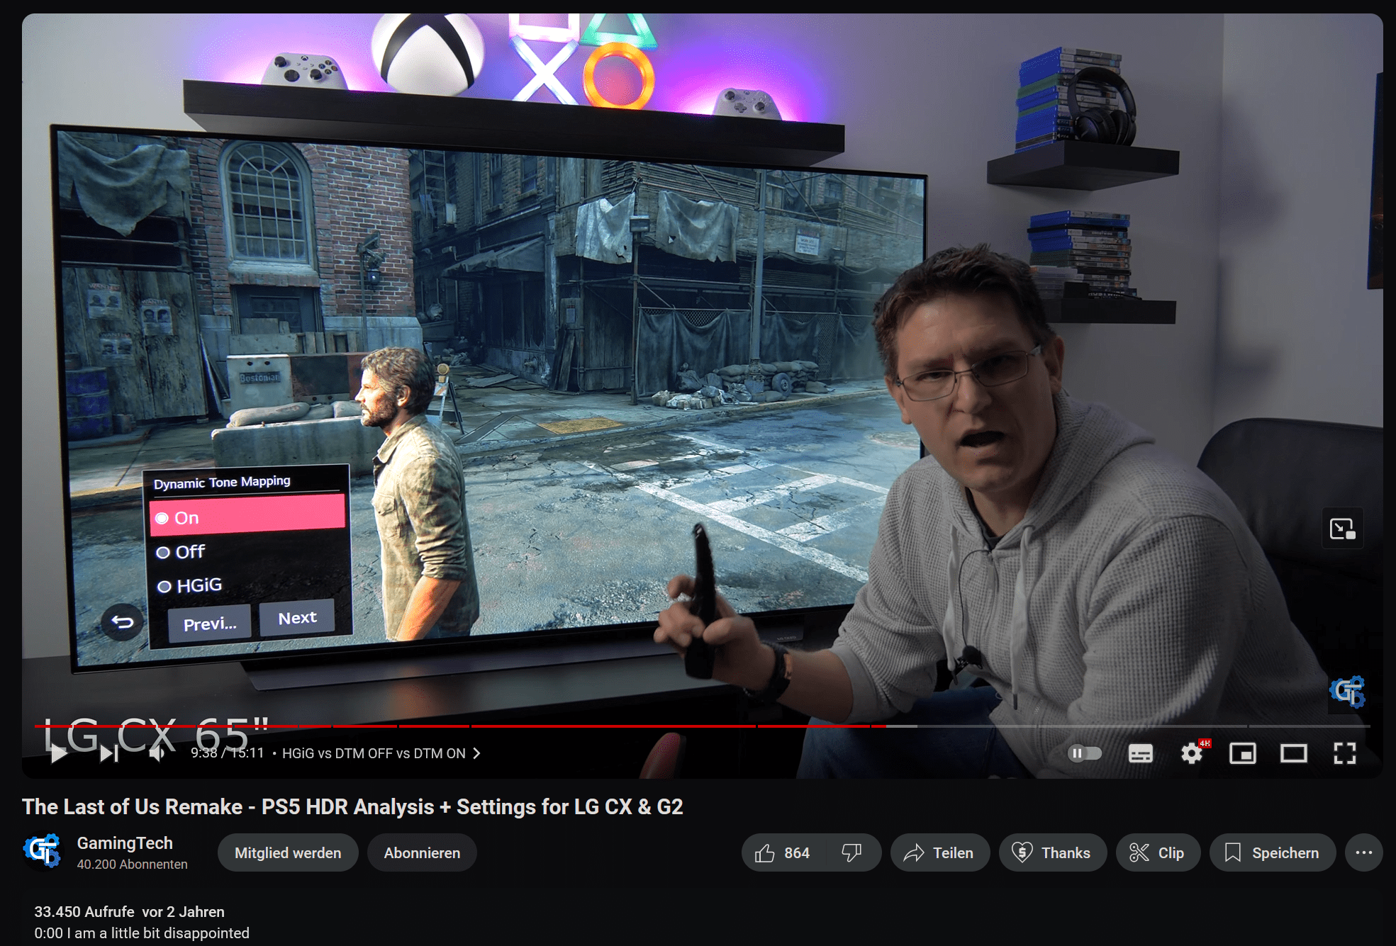Save the video with Speichern
Screen dimensions: 1396x946
(1273, 853)
